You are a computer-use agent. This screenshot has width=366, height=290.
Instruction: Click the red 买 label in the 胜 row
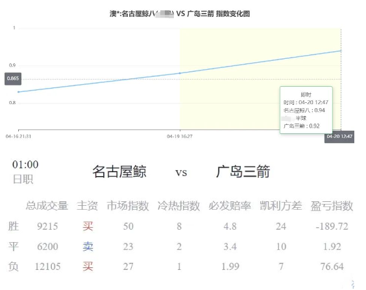click(x=88, y=226)
